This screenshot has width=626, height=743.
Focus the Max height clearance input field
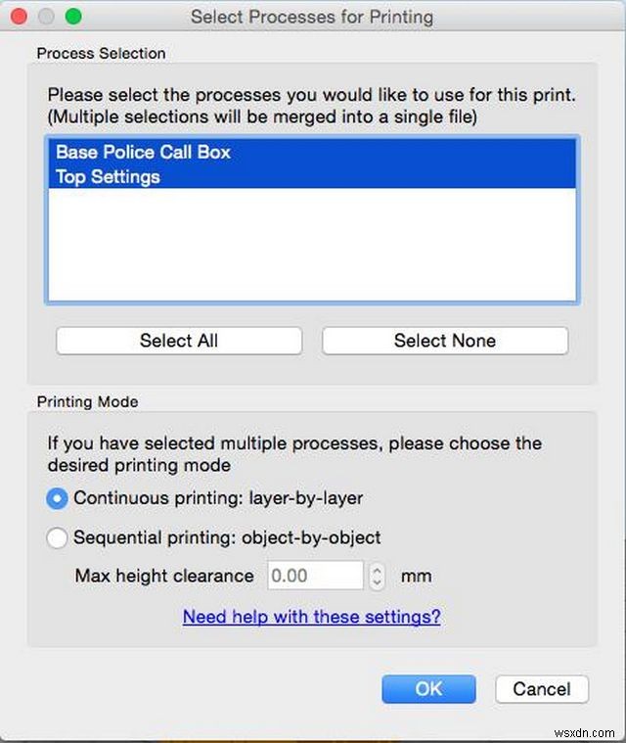pyautogui.click(x=315, y=576)
